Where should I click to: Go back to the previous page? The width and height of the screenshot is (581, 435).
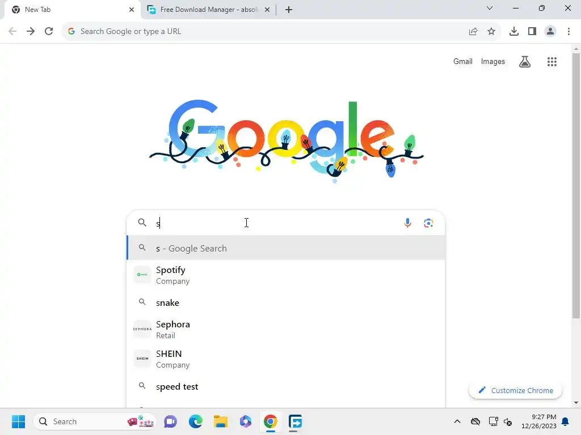(x=12, y=31)
